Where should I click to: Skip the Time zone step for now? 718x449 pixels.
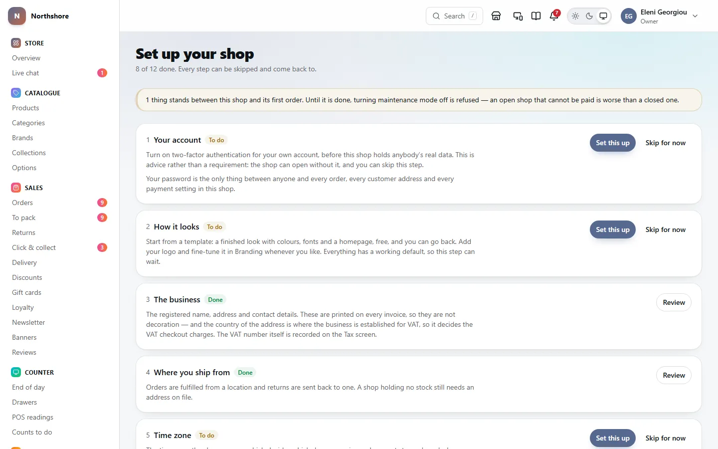click(666, 438)
